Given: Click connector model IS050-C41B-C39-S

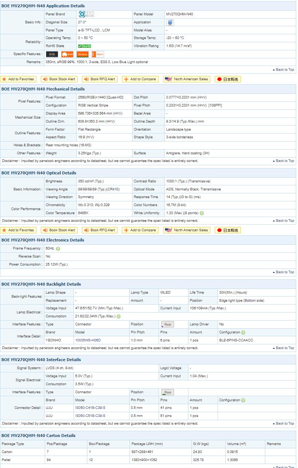Looking at the screenshot, I should [x=90, y=408].
